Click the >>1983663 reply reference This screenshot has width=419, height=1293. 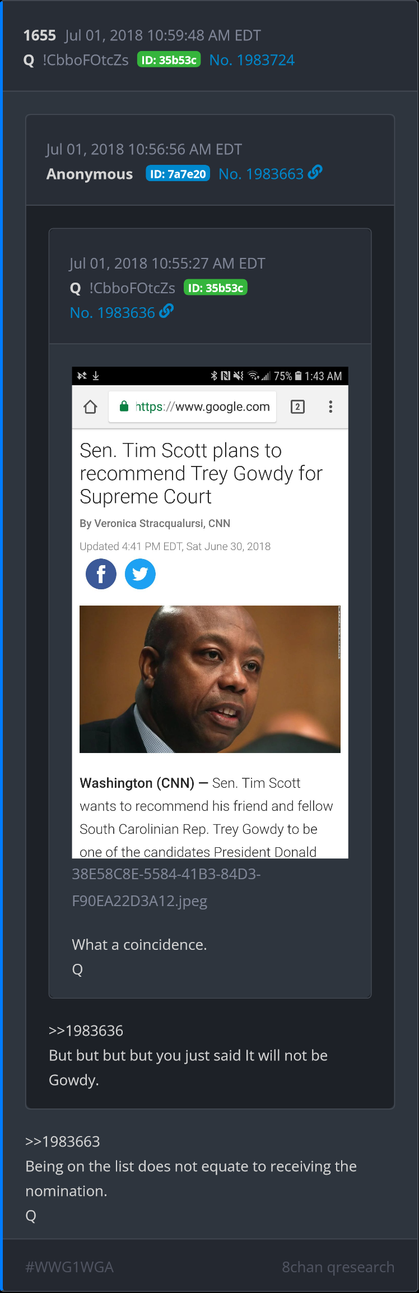[x=63, y=1141]
